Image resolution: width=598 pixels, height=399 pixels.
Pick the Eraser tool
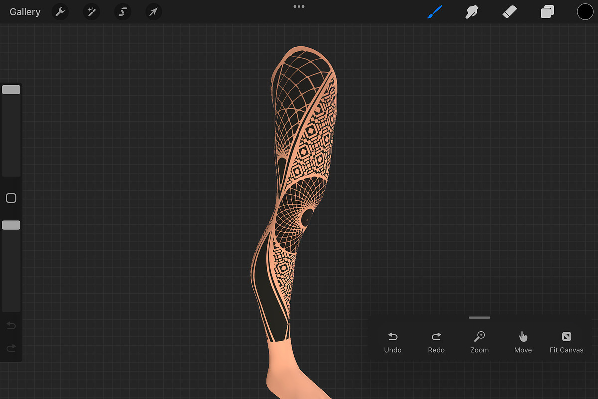[510, 11]
